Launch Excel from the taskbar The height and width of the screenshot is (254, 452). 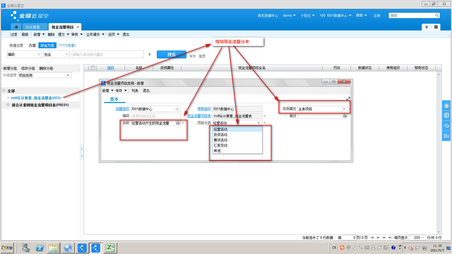pos(110,248)
